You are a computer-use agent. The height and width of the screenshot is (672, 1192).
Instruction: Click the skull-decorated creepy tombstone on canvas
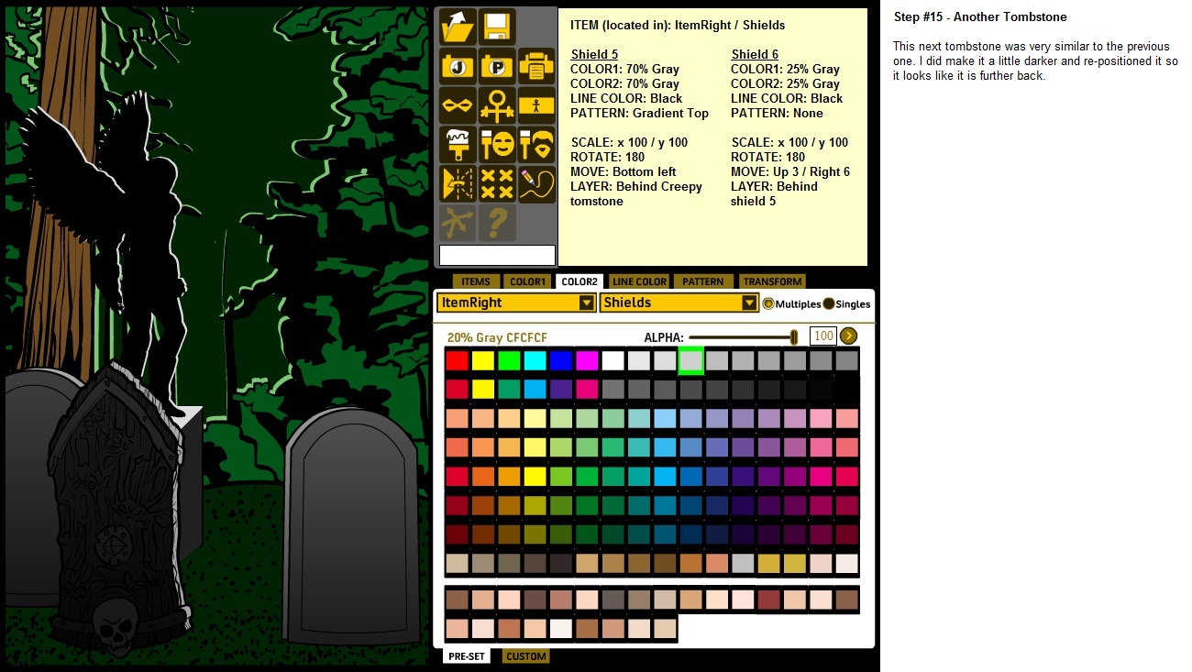121,507
